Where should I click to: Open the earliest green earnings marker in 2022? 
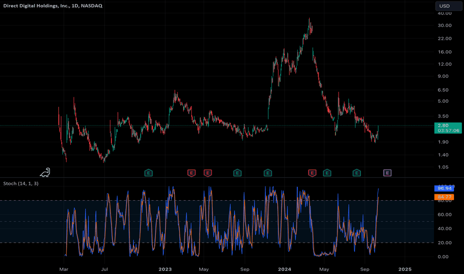coord(148,173)
